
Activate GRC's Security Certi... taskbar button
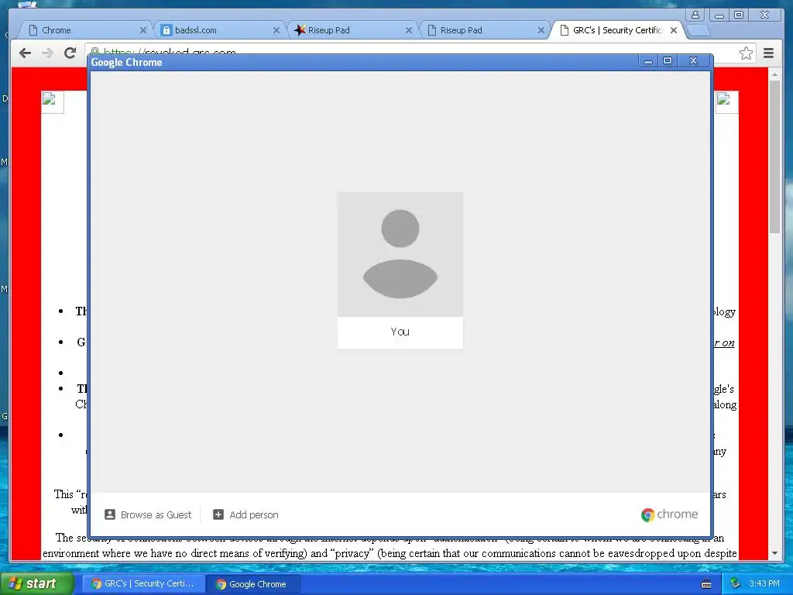(143, 584)
